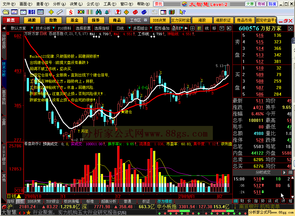Image resolution: width=295 pixels, height=216 pixels.
Task: Expand the 分时成交 arrow button
Action: pyautogui.click(x=284, y=172)
